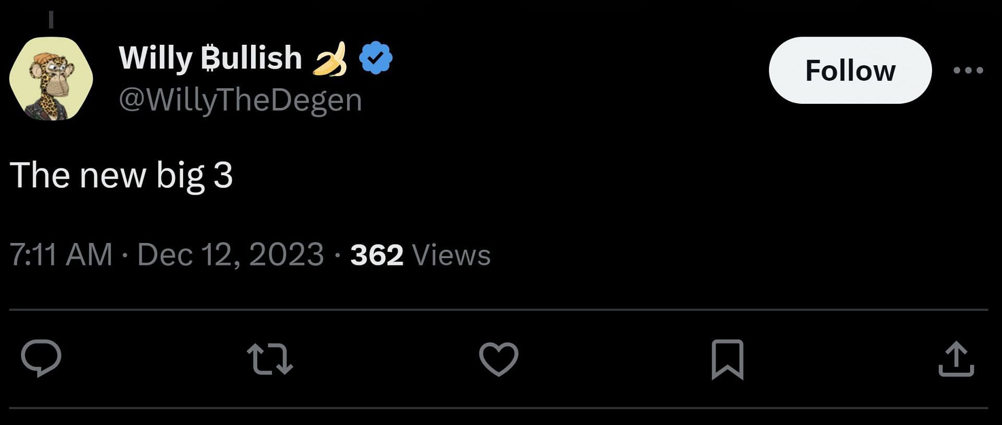Bookmark the tweet with the bookmark icon

[x=727, y=359]
